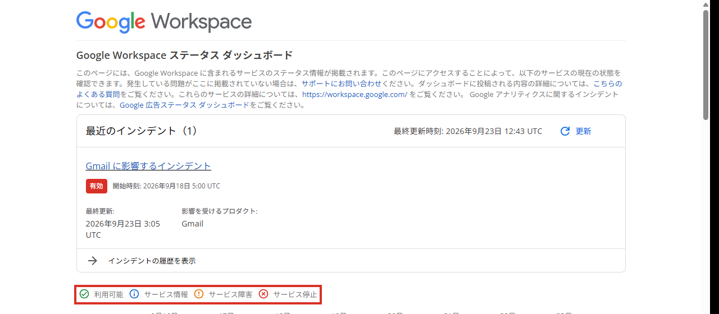
Task: Open インシデントの履歴を表示
Action: [x=152, y=261]
